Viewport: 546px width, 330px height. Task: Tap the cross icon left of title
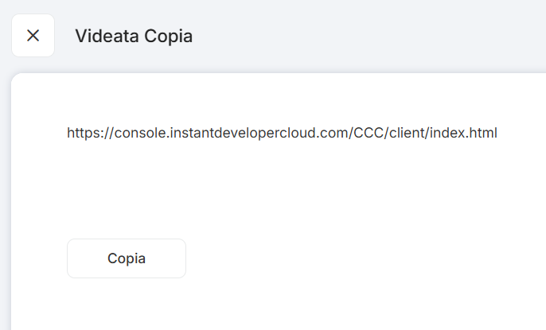[33, 36]
